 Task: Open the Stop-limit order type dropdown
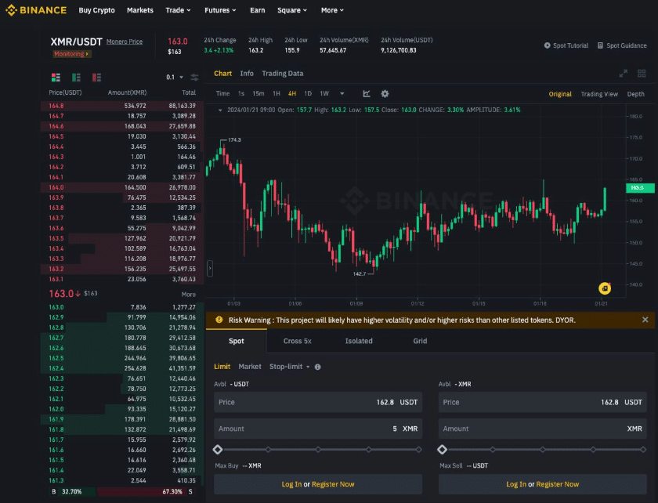290,367
